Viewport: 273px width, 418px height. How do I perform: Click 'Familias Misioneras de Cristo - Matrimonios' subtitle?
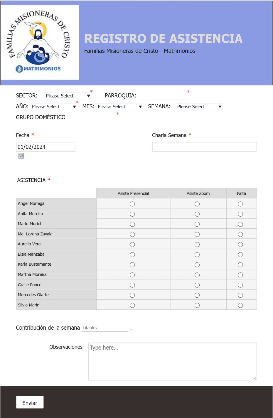140,51
